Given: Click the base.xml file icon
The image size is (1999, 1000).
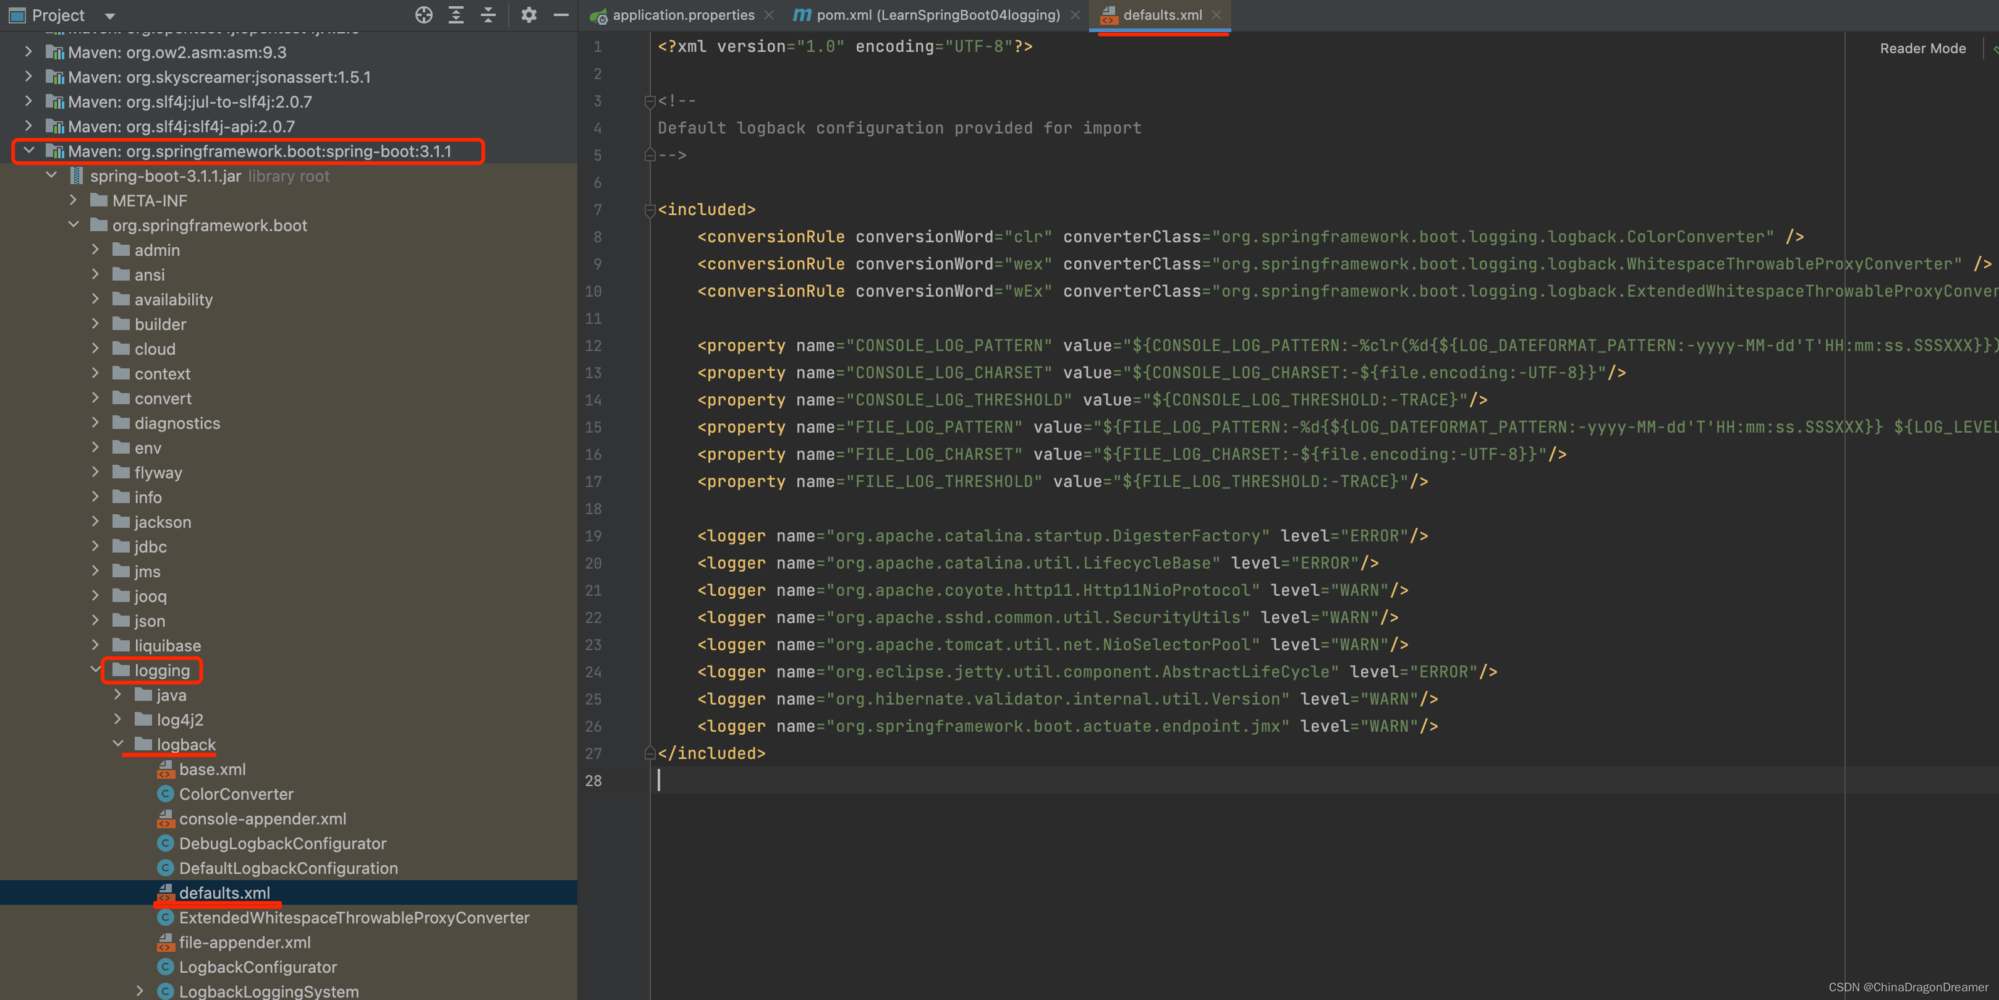Looking at the screenshot, I should (x=165, y=769).
